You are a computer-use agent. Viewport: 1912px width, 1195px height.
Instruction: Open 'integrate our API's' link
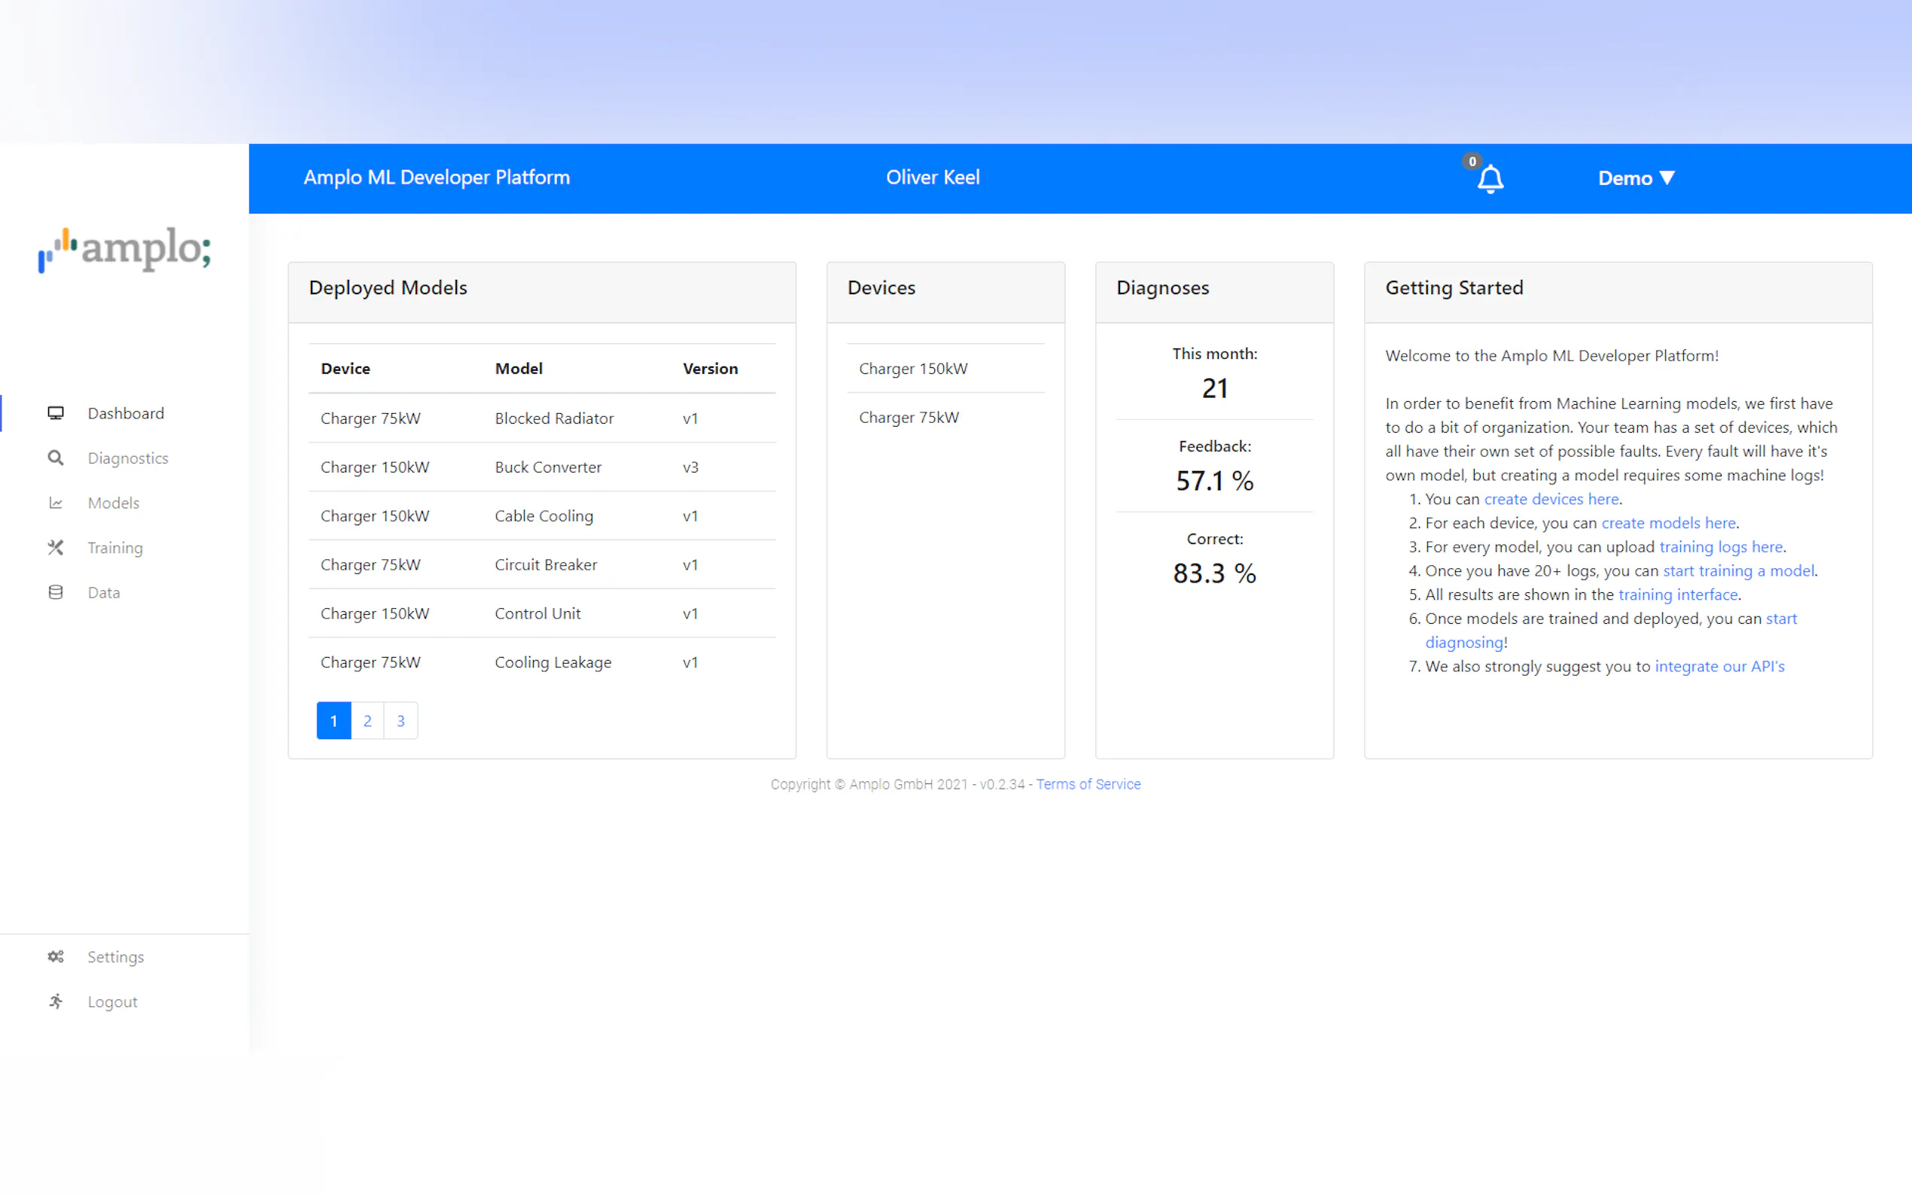1719,666
